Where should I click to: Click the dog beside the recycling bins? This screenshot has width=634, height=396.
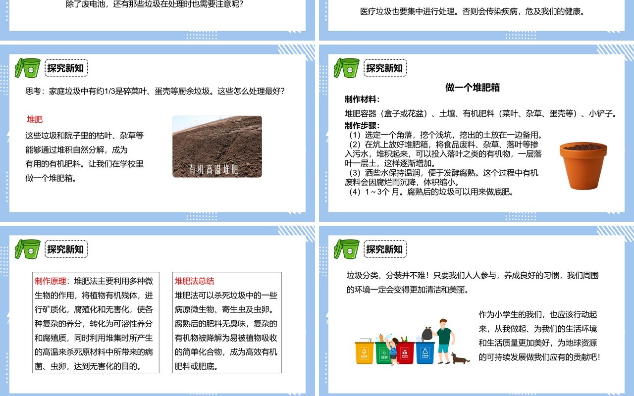(460, 358)
